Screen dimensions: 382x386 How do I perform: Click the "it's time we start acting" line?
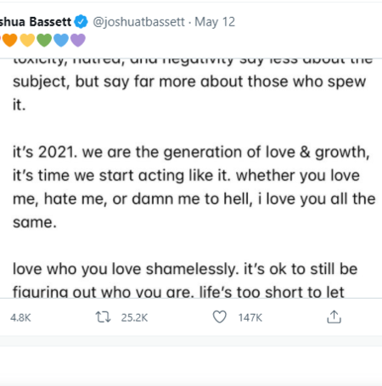click(x=186, y=176)
